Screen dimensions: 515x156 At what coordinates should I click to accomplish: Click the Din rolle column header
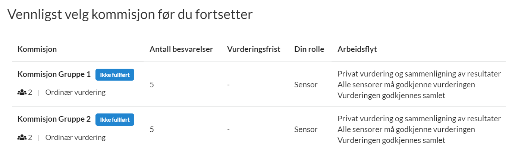pos(309,49)
